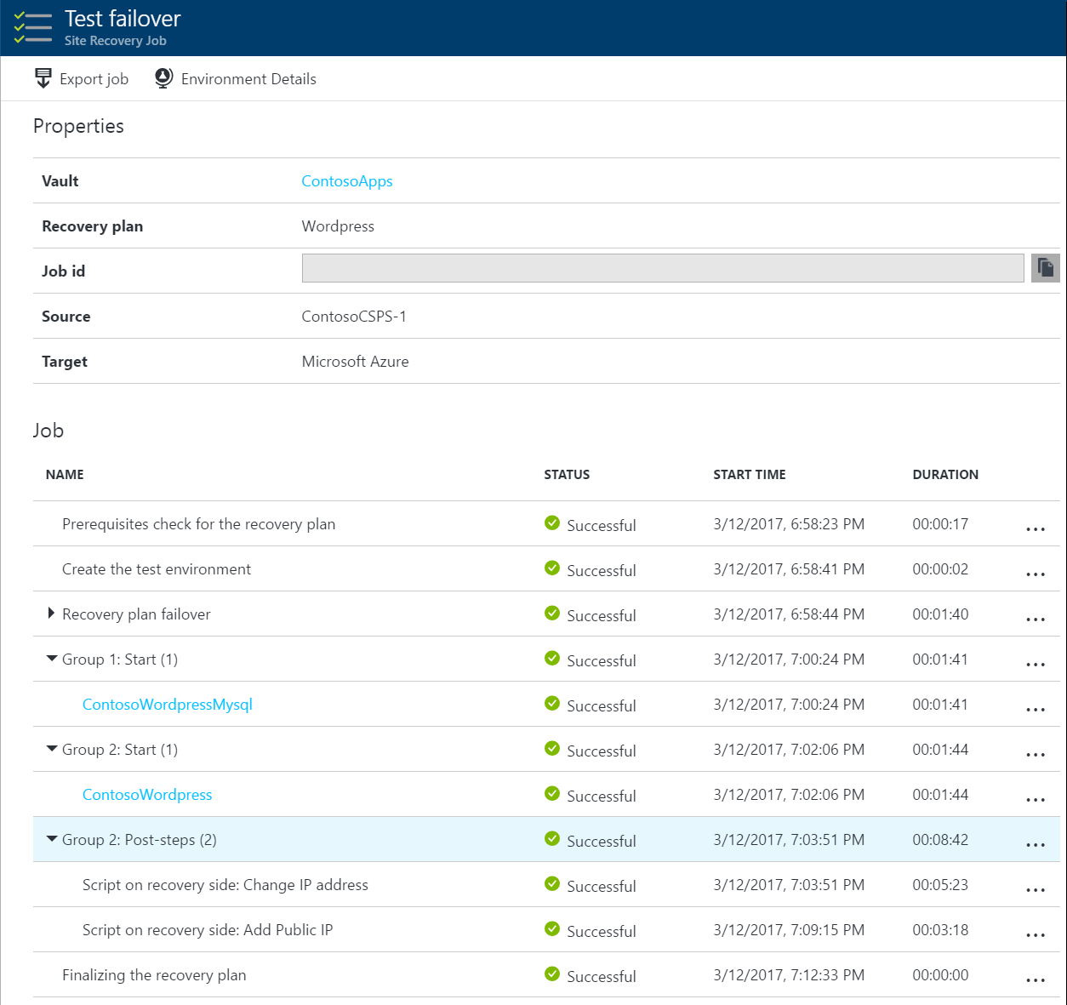Open the ContosoWordpressMysql details

167,704
